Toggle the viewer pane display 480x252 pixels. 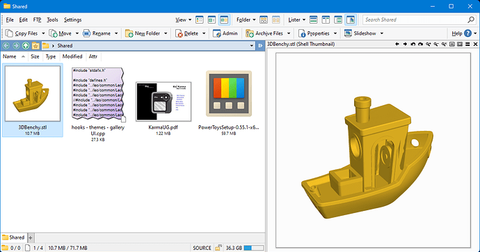point(351,20)
